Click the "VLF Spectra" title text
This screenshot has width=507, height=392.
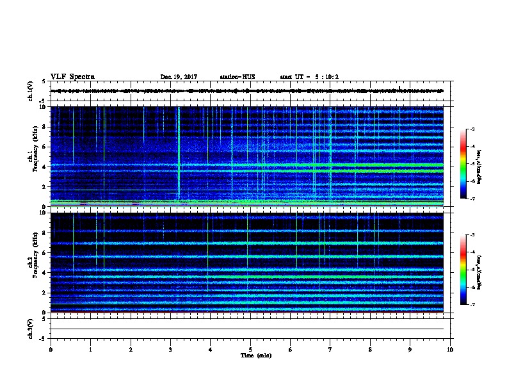click(72, 77)
